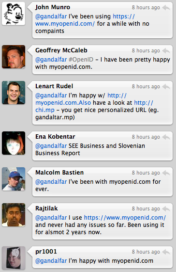Open the https://www.myopenid.com/ link in John Munro's tweet
This screenshot has width=176, height=272.
(x=85, y=20)
